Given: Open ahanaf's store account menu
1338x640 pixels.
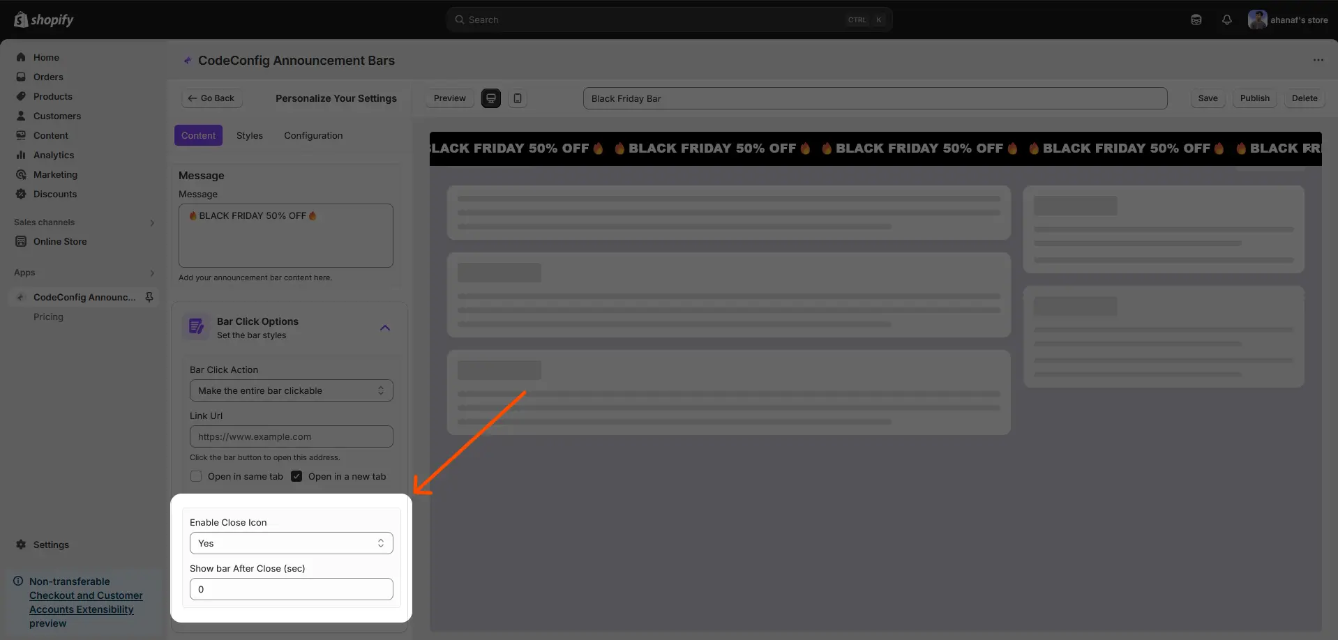Looking at the screenshot, I should [1288, 20].
